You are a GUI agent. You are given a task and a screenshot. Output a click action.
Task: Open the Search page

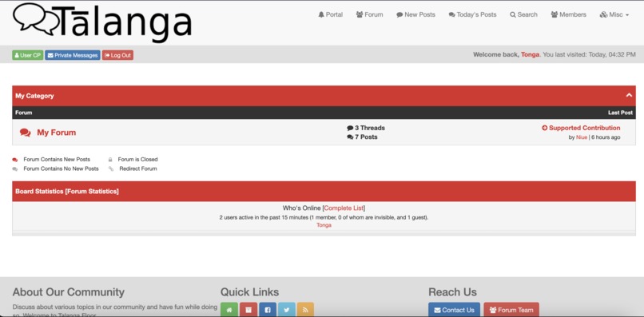click(x=523, y=14)
